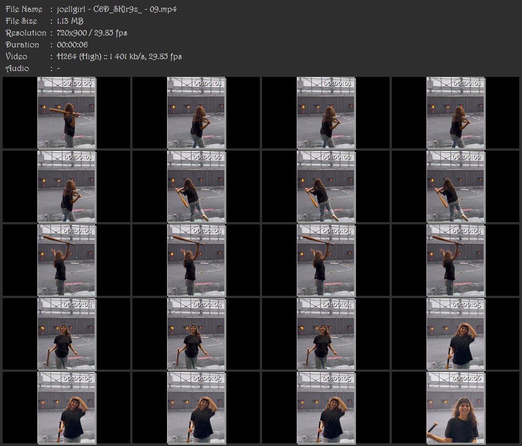The image size is (522, 446).
Task: Open the middle frame stamped 00:00:04
Action: 197,334
